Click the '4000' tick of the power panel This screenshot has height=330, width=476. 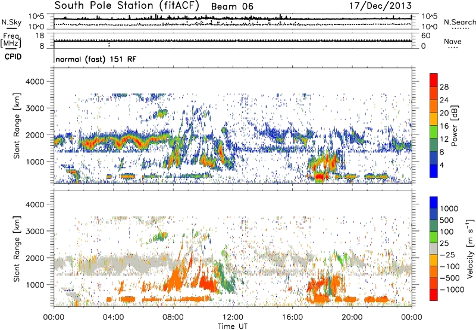click(x=35, y=82)
